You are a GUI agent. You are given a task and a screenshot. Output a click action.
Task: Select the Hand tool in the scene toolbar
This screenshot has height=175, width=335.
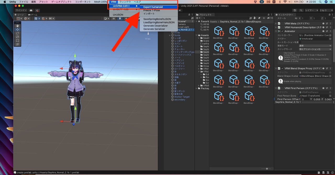[x=18, y=26]
